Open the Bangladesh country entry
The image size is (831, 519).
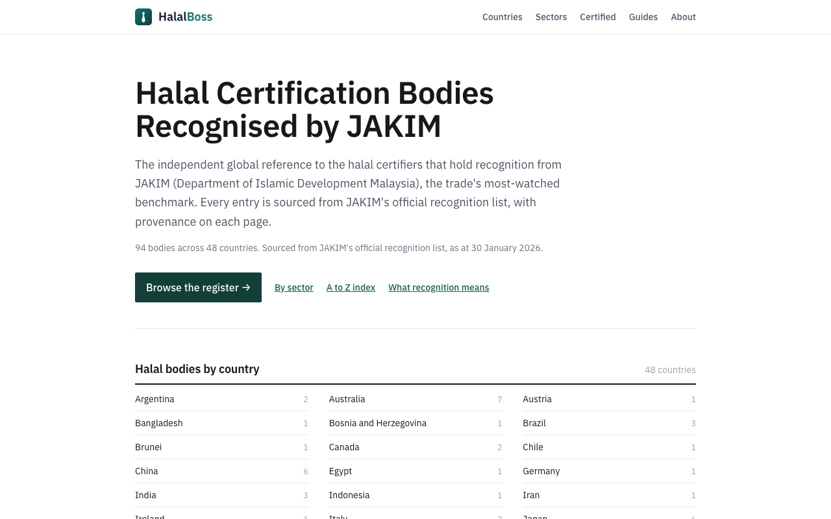click(221, 423)
